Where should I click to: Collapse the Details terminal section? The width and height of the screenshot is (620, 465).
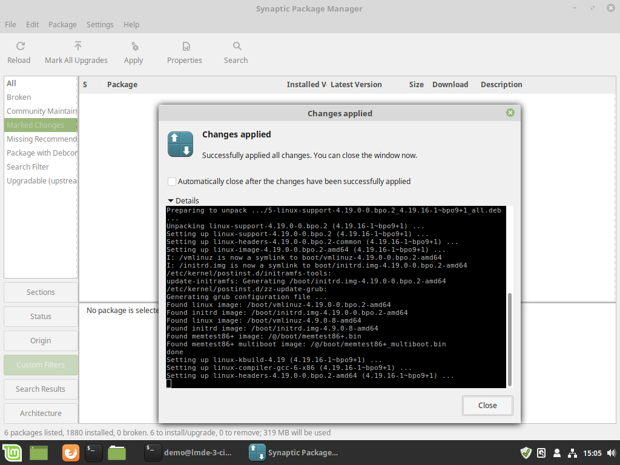[183, 200]
